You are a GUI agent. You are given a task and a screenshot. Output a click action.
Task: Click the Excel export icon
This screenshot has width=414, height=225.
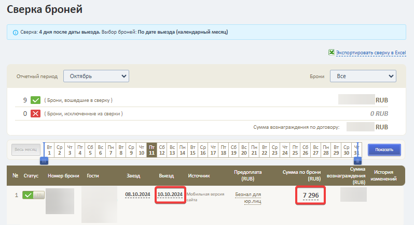[332, 52]
